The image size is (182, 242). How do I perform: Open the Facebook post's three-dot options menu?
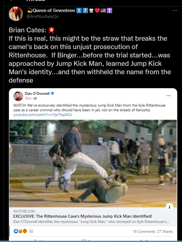coord(169,96)
